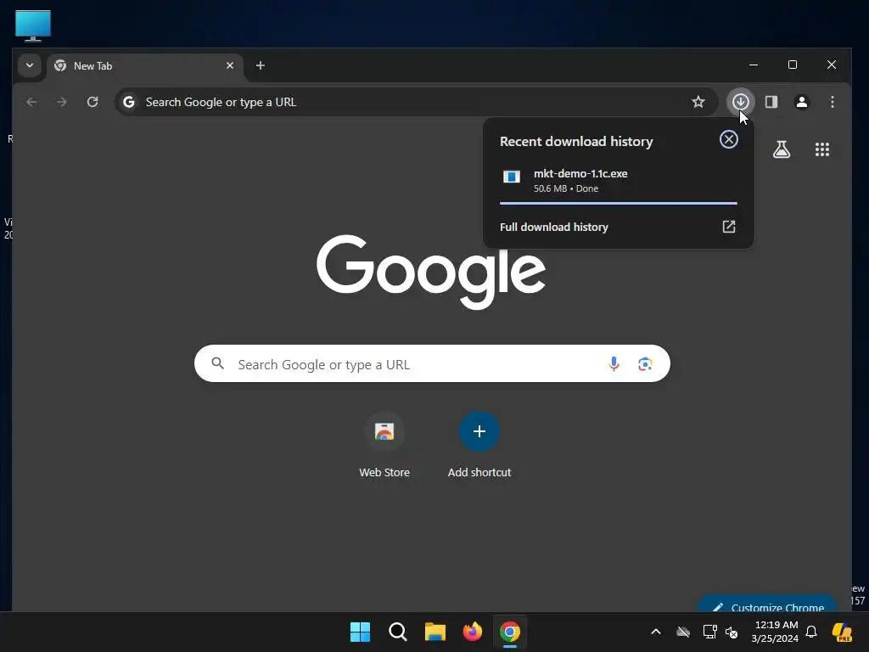Expand the tab search dropdown arrow
Viewport: 869px width, 652px height.
pyautogui.click(x=30, y=65)
